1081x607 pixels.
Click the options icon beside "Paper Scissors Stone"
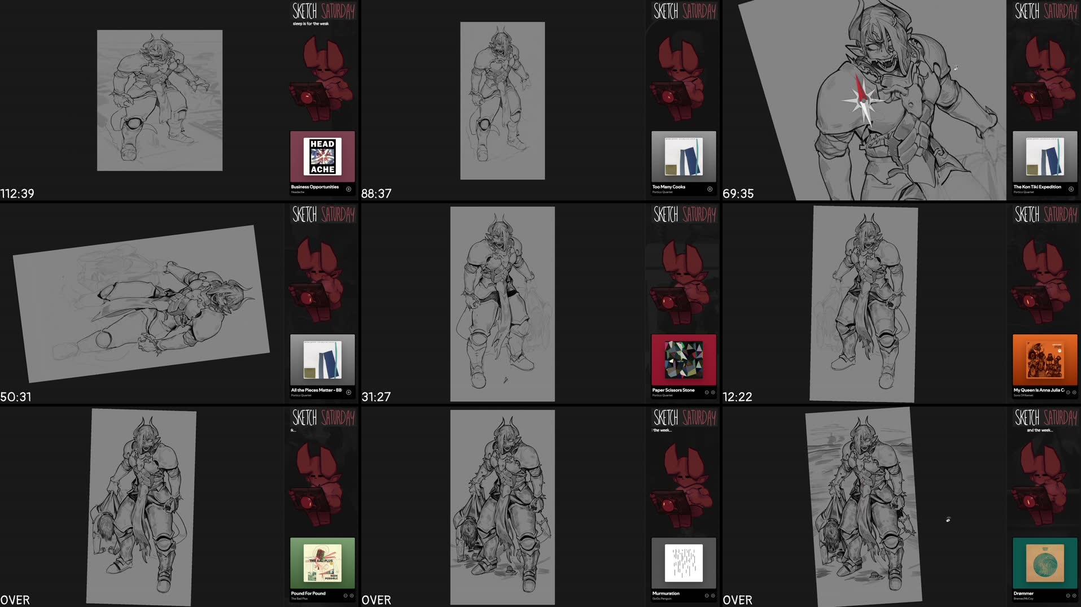point(713,392)
